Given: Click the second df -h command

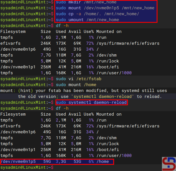Looking at the screenshot, I should coord(62,108).
